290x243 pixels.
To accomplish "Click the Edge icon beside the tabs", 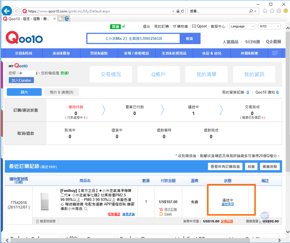I will [67, 19].
